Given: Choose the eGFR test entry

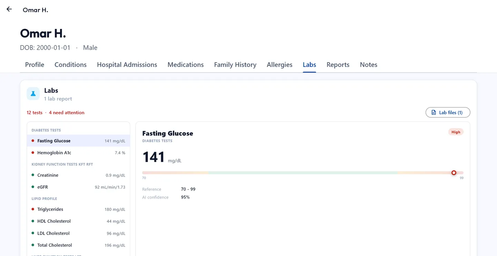Looking at the screenshot, I should click(79, 187).
